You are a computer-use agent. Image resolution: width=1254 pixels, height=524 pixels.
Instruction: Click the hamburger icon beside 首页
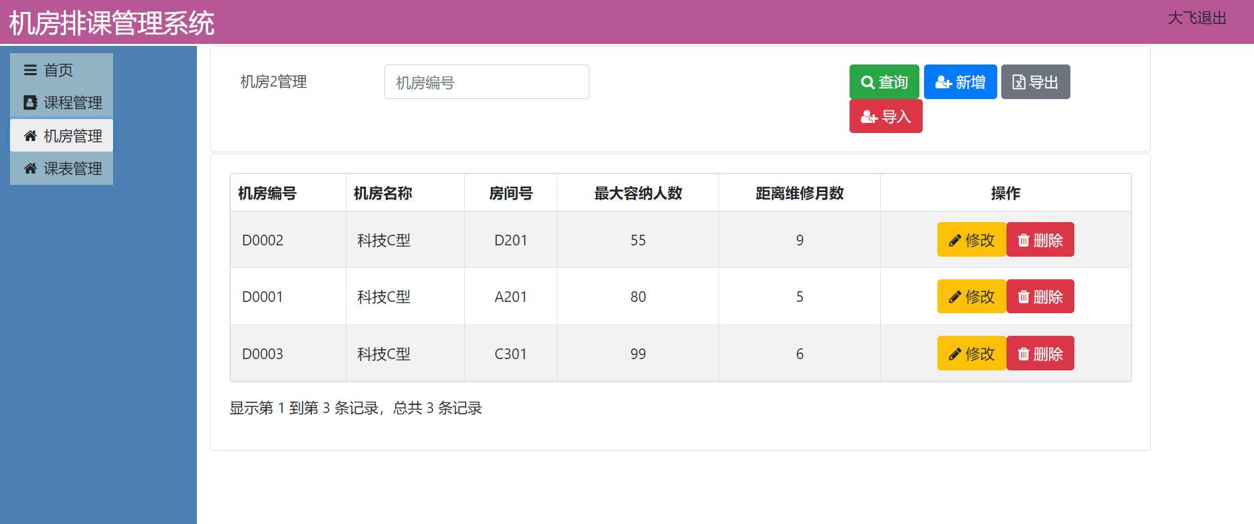(x=31, y=70)
